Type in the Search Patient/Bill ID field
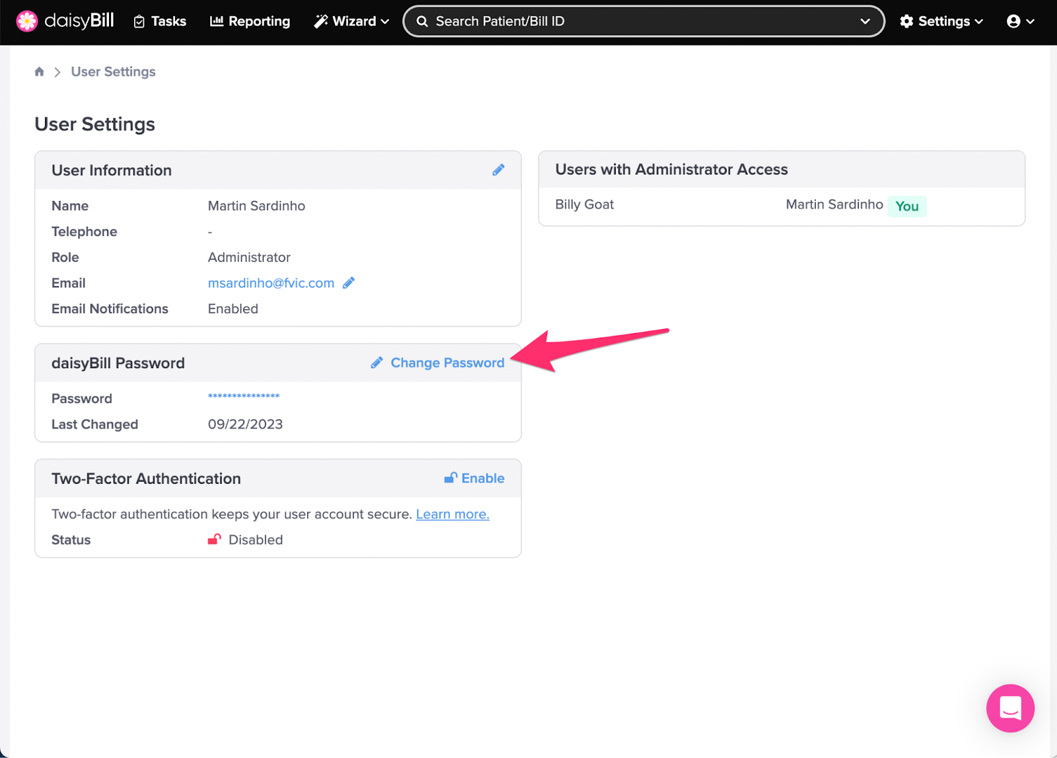The height and width of the screenshot is (758, 1057). [634, 21]
